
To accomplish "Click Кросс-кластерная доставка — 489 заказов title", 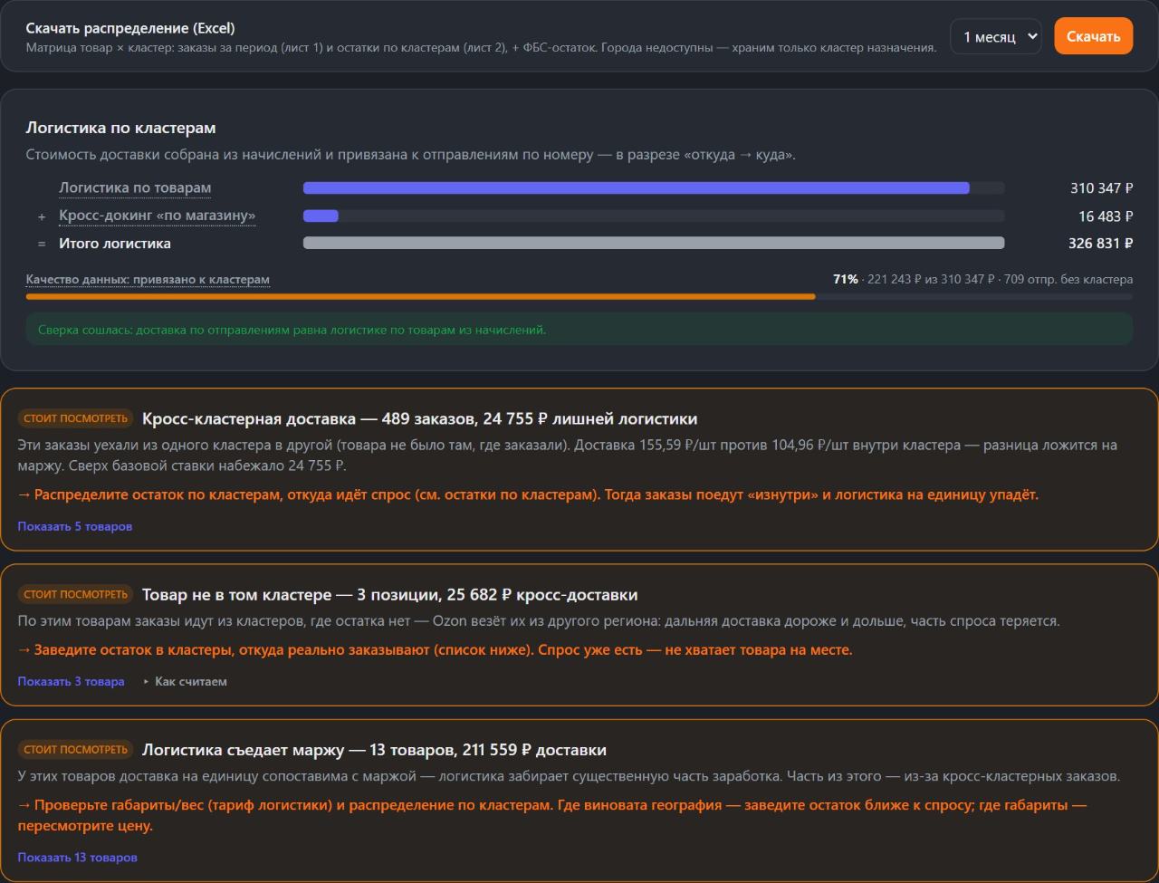I will [x=420, y=418].
